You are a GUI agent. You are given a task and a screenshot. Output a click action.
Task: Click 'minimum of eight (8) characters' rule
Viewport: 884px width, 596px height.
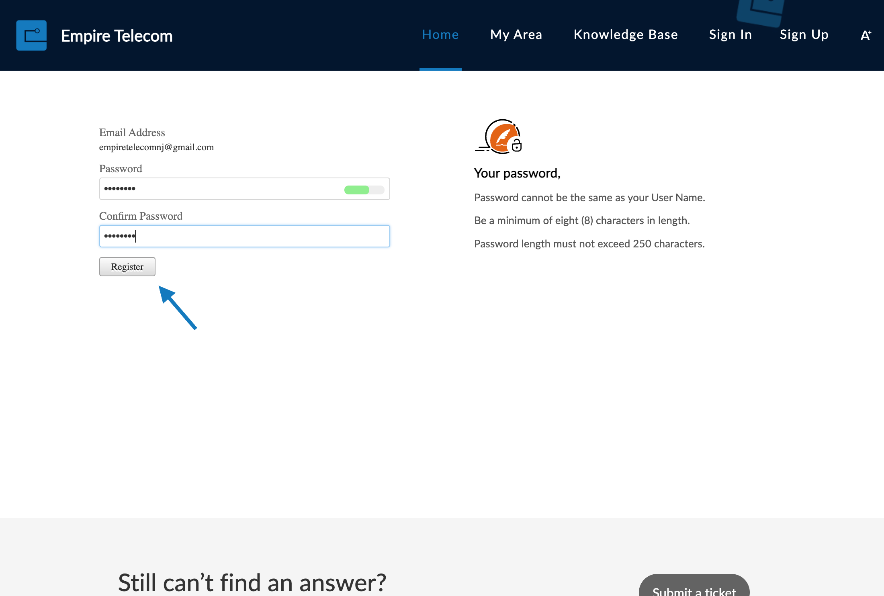(582, 220)
